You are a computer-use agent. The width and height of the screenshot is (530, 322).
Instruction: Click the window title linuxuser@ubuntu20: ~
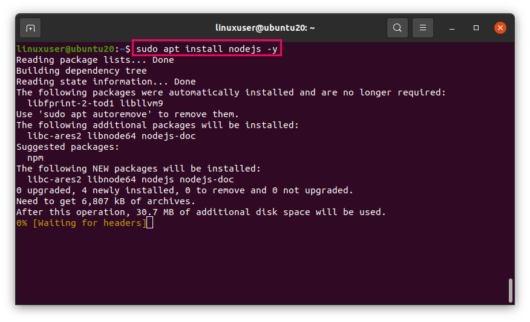265,28
